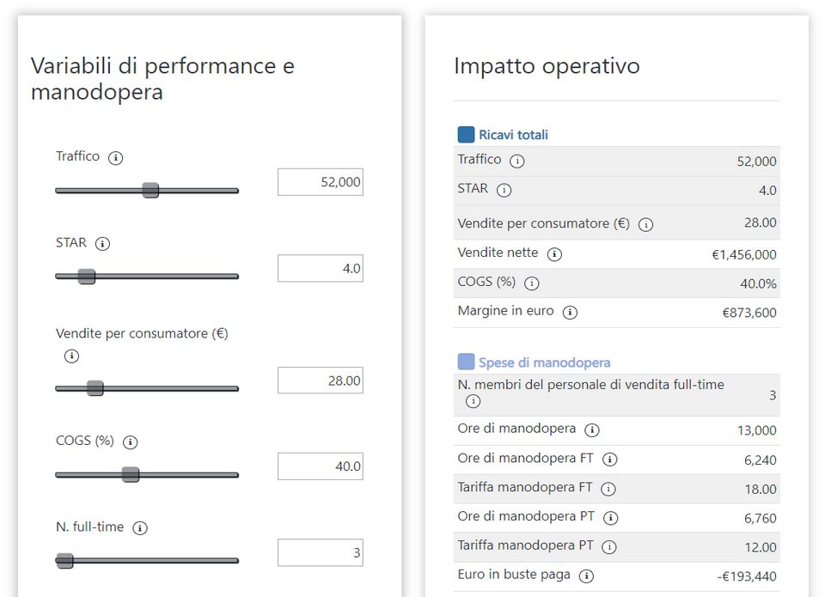Click info icon next to Ore di manodopera FT
This screenshot has width=825, height=597.
609,460
